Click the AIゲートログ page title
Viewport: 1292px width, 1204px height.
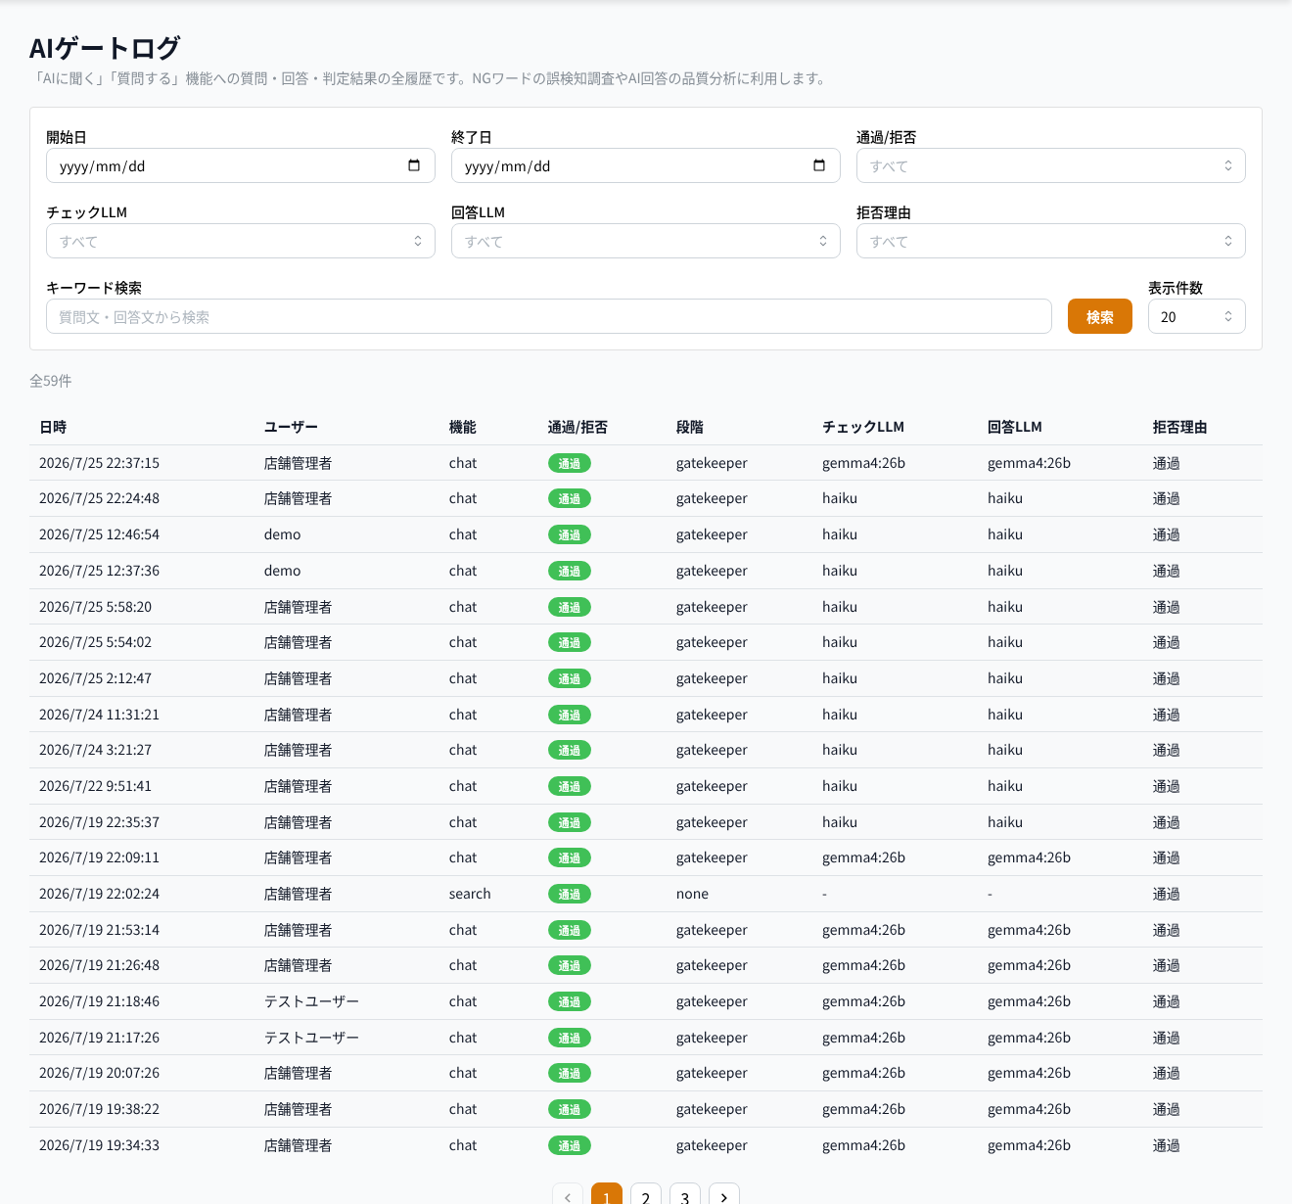pos(105,48)
